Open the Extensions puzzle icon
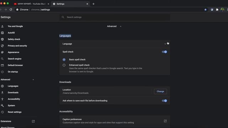Screen dimensions: 228x128 tap(217, 10)
